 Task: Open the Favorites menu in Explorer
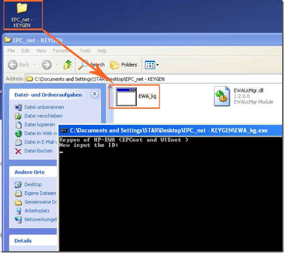63,51
